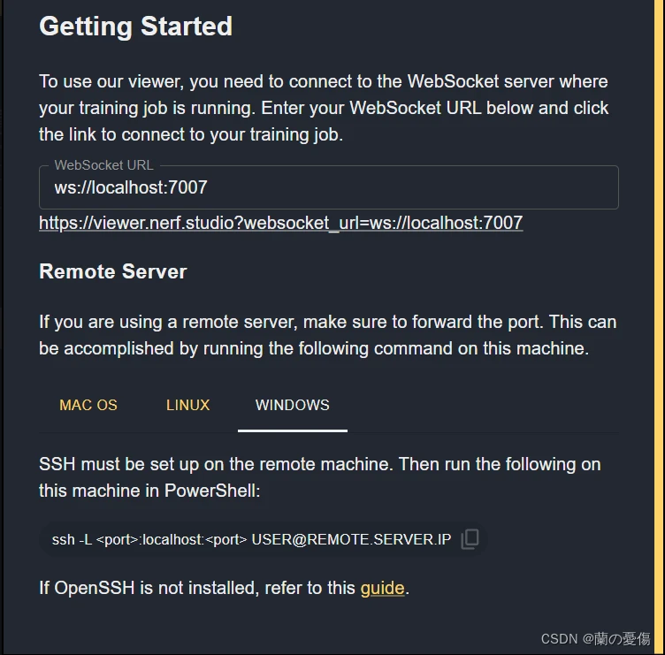Screen dimensions: 665x655
Task: Copy the SSH command with the copy icon
Action: [x=471, y=539]
